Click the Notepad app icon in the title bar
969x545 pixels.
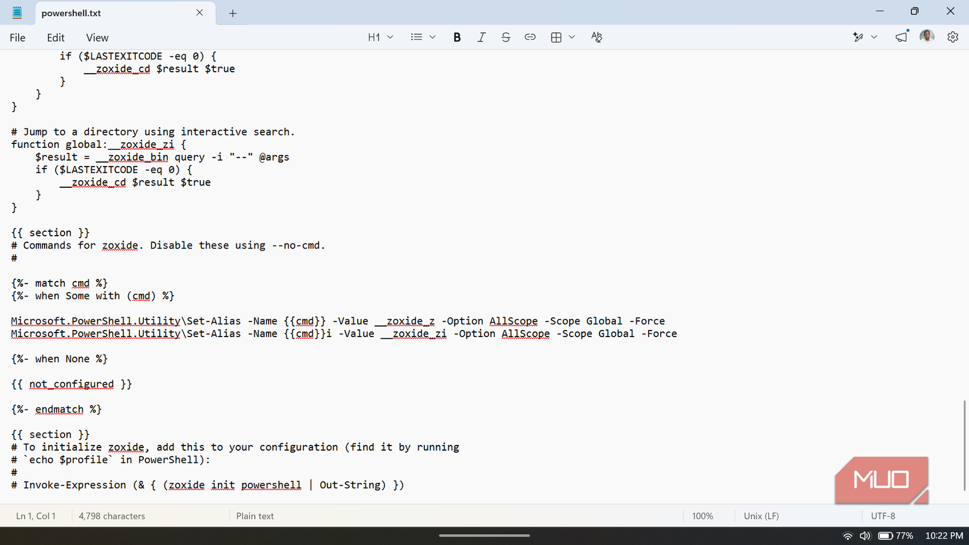(17, 12)
